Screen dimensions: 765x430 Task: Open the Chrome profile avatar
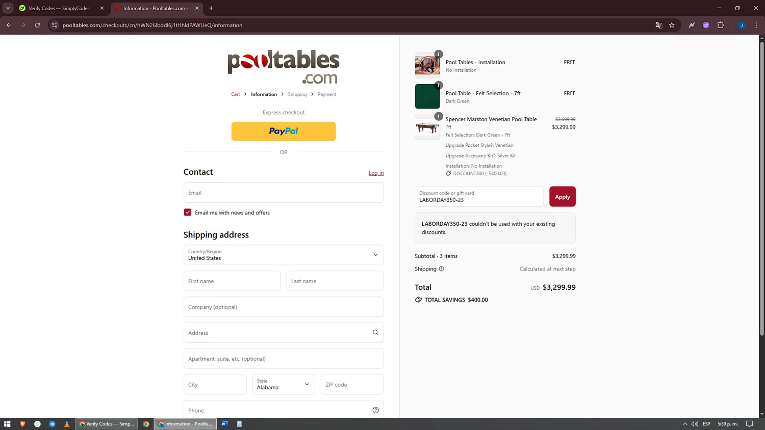coord(742,25)
